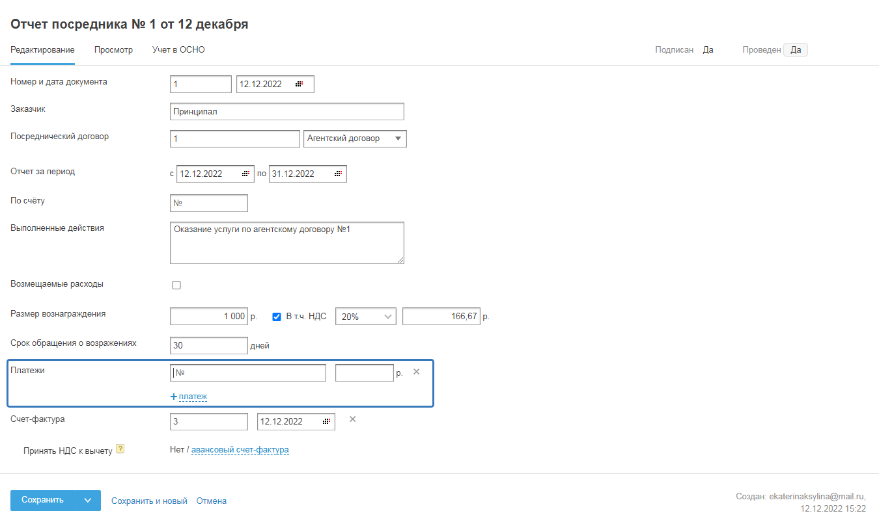Viewport: 879px width, 524px height.
Task: Delete the invoice entry with X icon
Action: tap(352, 419)
